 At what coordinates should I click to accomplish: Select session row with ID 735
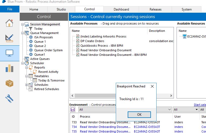click(138, 131)
